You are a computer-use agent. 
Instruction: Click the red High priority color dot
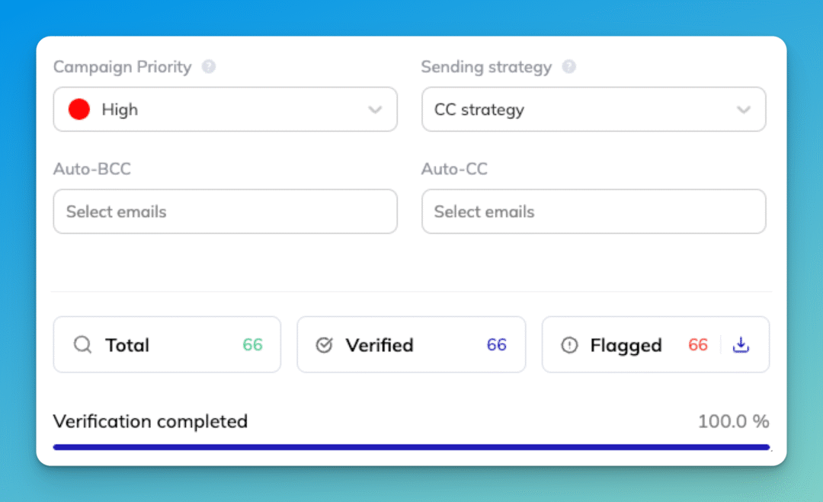pyautogui.click(x=79, y=110)
